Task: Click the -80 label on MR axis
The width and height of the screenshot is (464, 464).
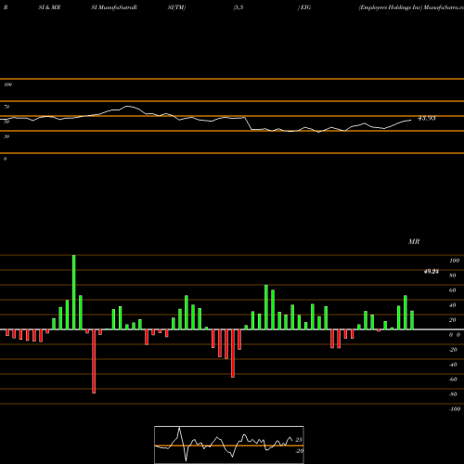Action: [453, 394]
